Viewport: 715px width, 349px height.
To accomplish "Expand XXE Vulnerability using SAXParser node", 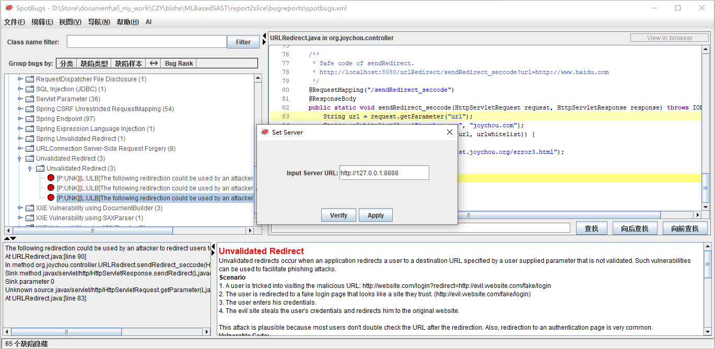I will click(21, 218).
